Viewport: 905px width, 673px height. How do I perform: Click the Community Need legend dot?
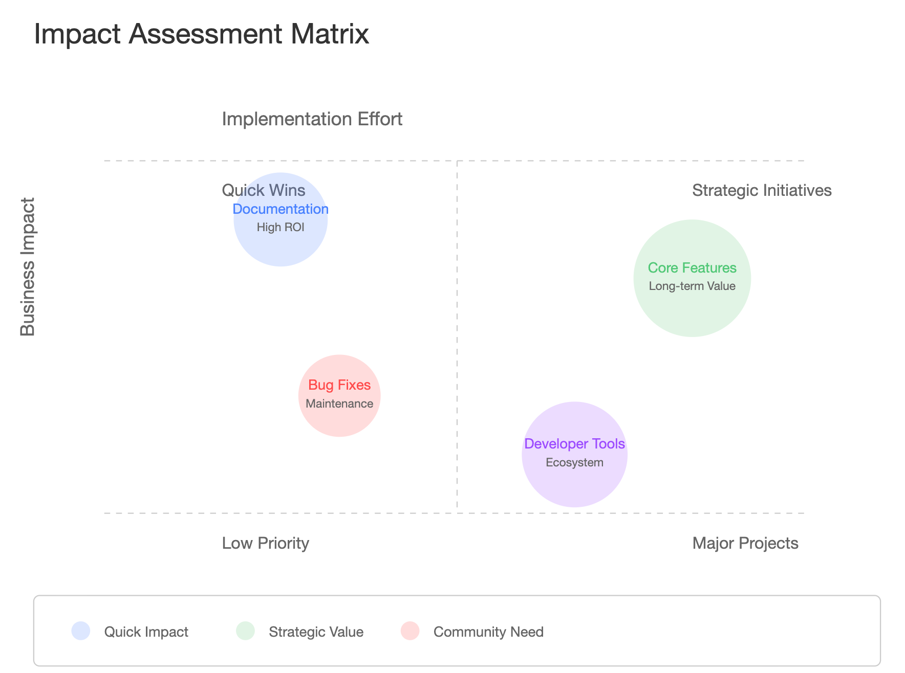pyautogui.click(x=410, y=631)
